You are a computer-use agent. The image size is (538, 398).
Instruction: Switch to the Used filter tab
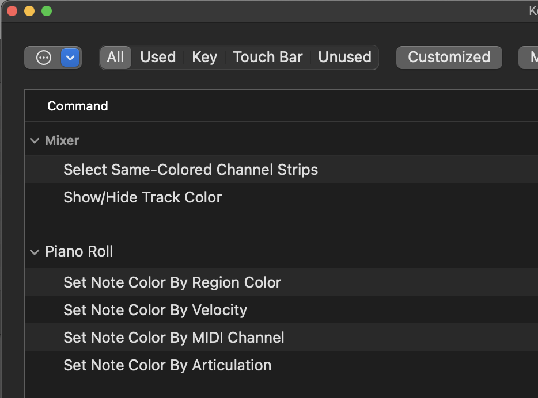[158, 57]
